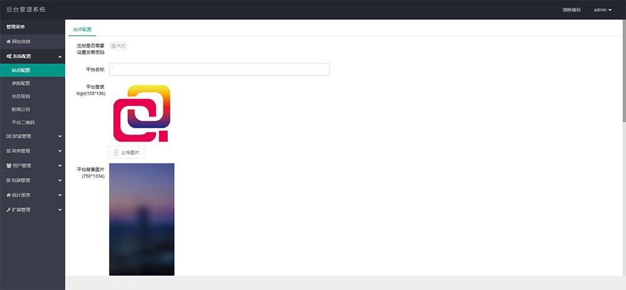The width and height of the screenshot is (626, 290).
Task: Expand the 扩展管理 submenu arrow
Action: click(60, 210)
